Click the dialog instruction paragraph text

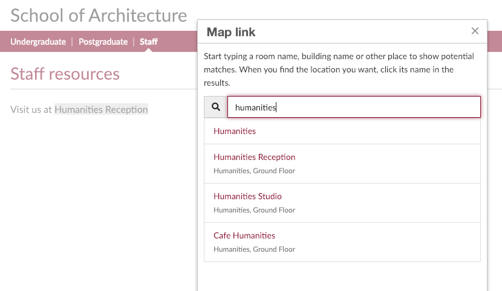[339, 69]
